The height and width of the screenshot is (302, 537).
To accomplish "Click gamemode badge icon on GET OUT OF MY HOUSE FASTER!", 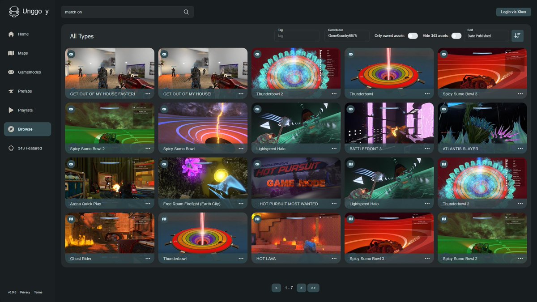I will (71, 54).
